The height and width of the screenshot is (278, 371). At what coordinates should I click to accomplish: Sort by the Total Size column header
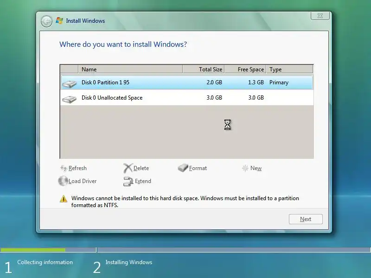point(204,69)
